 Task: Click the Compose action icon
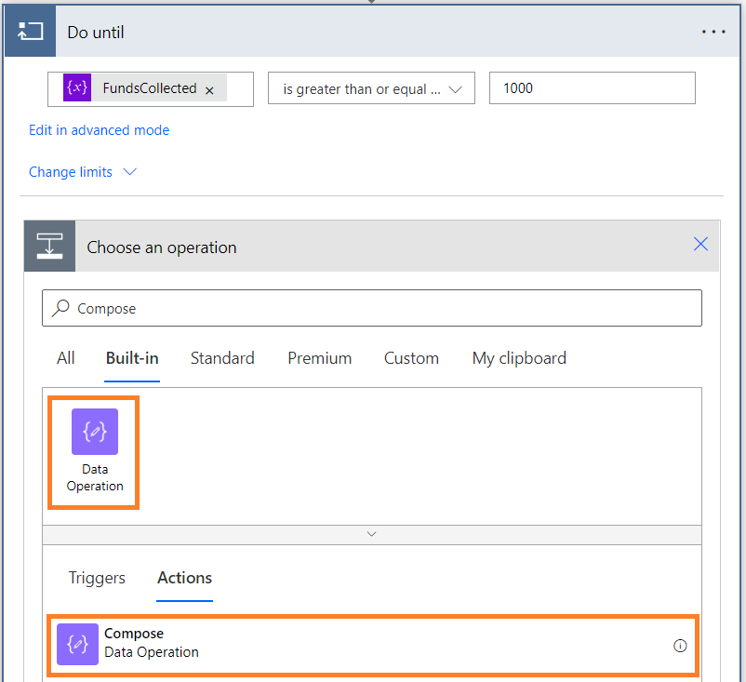[x=77, y=644]
